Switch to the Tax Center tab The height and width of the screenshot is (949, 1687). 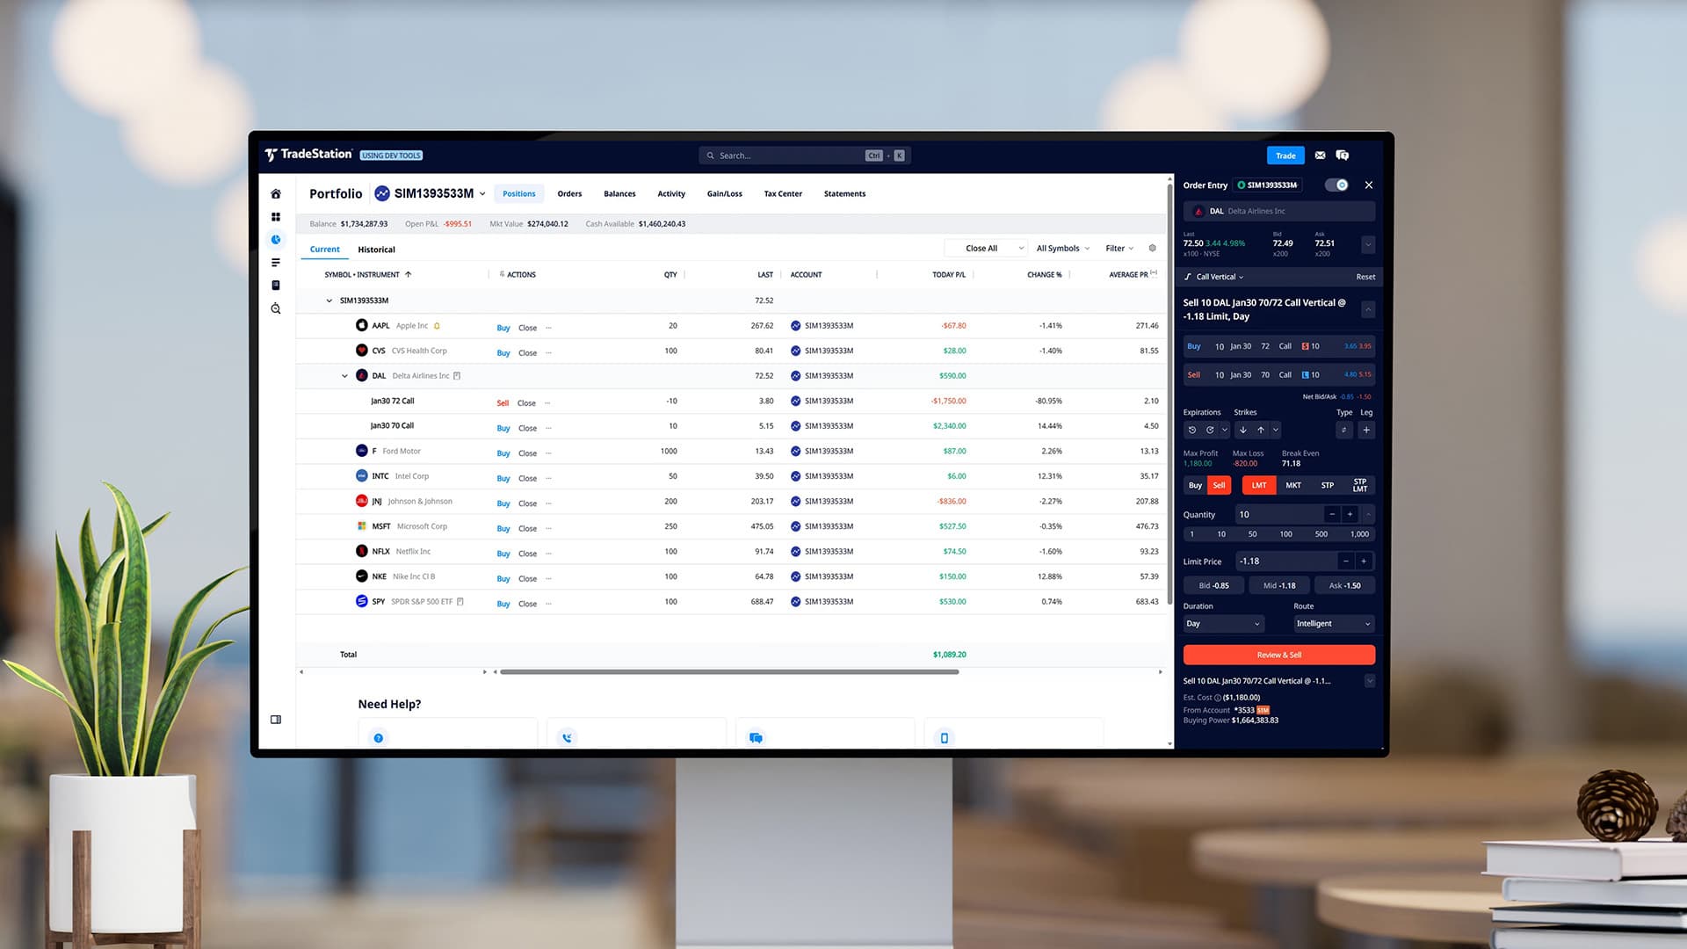(783, 194)
